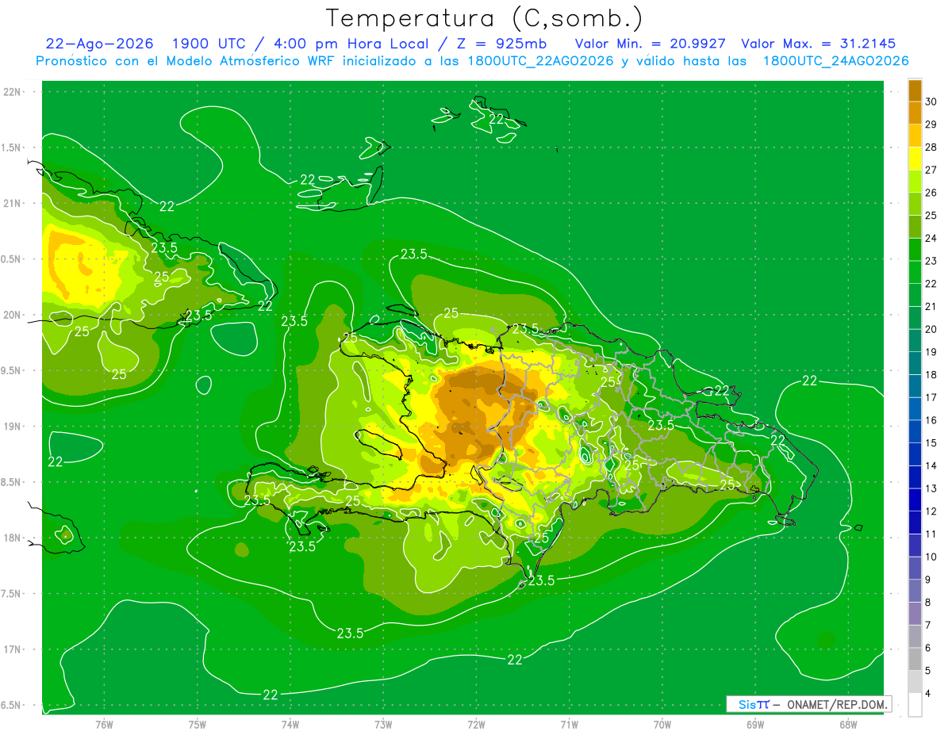The height and width of the screenshot is (735, 952).
Task: Click the color scale label "20"
Action: (x=931, y=329)
